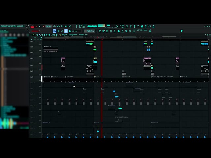The width and height of the screenshot is (211, 158).
Task: Select the playlist draw pencil tool
Action: (37, 35)
